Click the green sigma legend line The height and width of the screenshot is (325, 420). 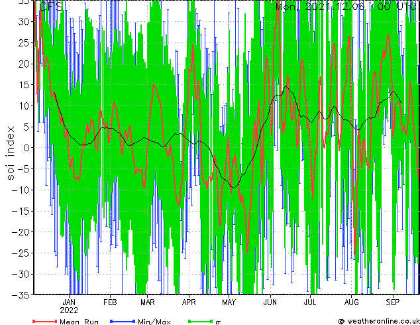pos(201,321)
